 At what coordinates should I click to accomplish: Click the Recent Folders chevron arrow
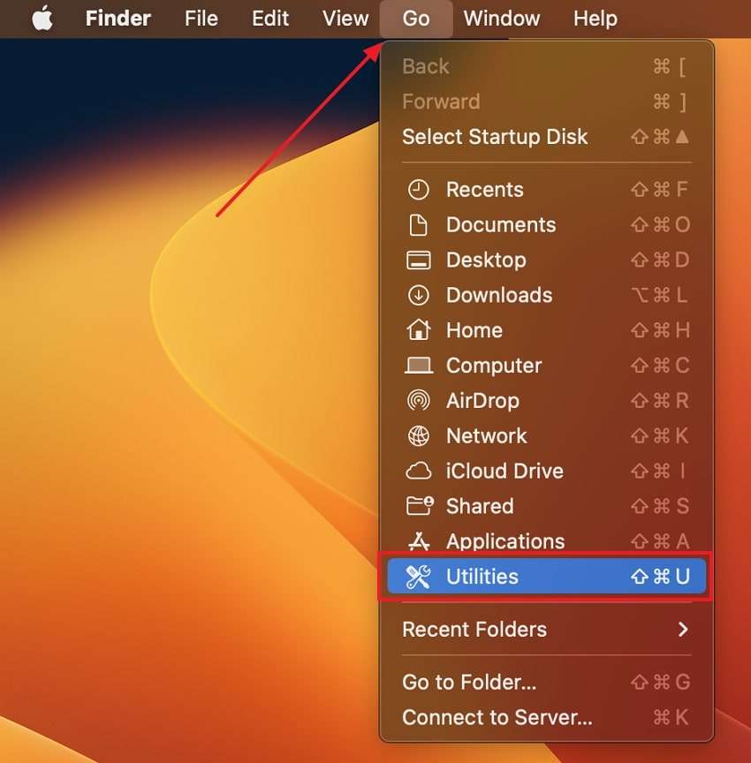(683, 629)
